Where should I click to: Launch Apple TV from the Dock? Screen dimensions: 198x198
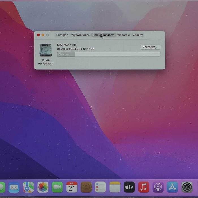click(x=129, y=187)
